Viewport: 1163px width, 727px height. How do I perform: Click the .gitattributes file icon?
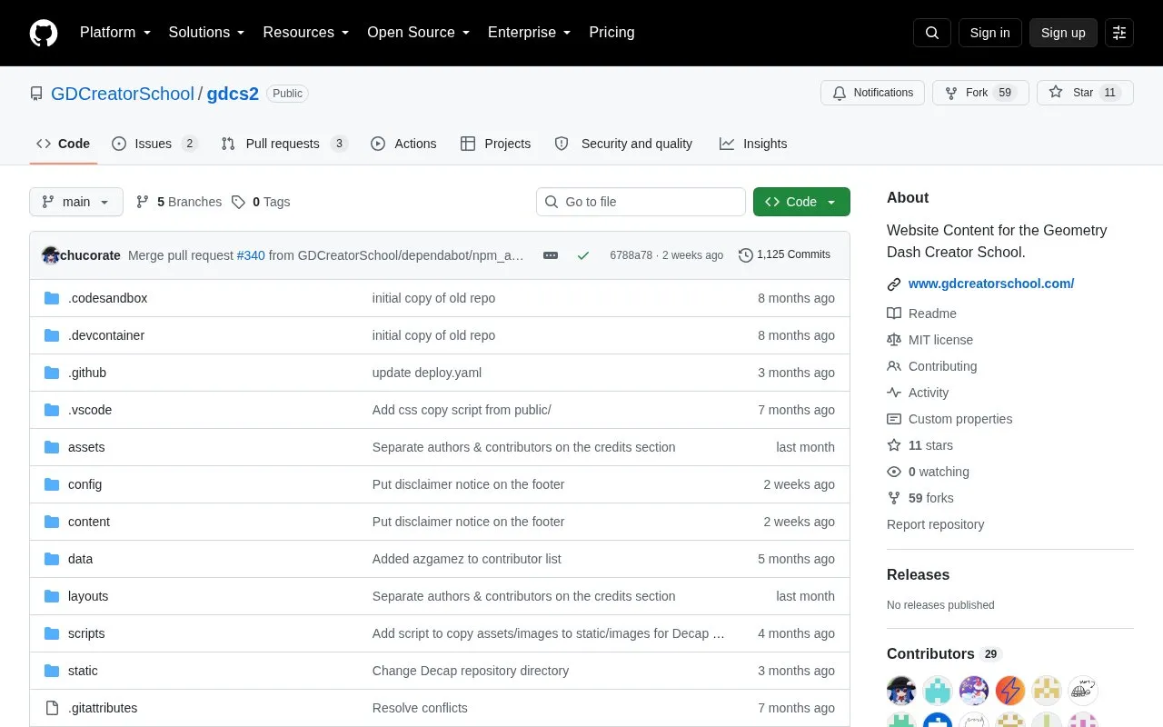[x=52, y=708]
